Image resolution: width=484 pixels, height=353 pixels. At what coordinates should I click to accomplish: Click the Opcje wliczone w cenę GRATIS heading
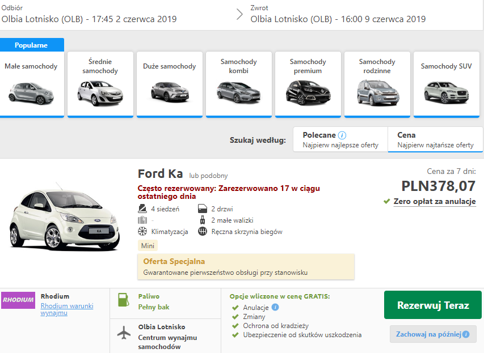[280, 296]
